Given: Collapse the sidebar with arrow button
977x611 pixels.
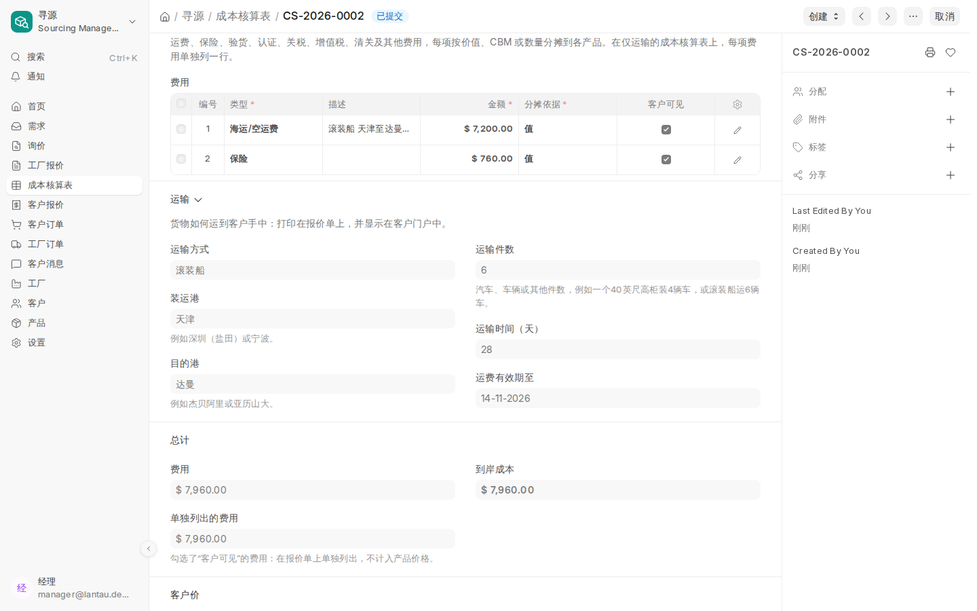Looking at the screenshot, I should (149, 549).
